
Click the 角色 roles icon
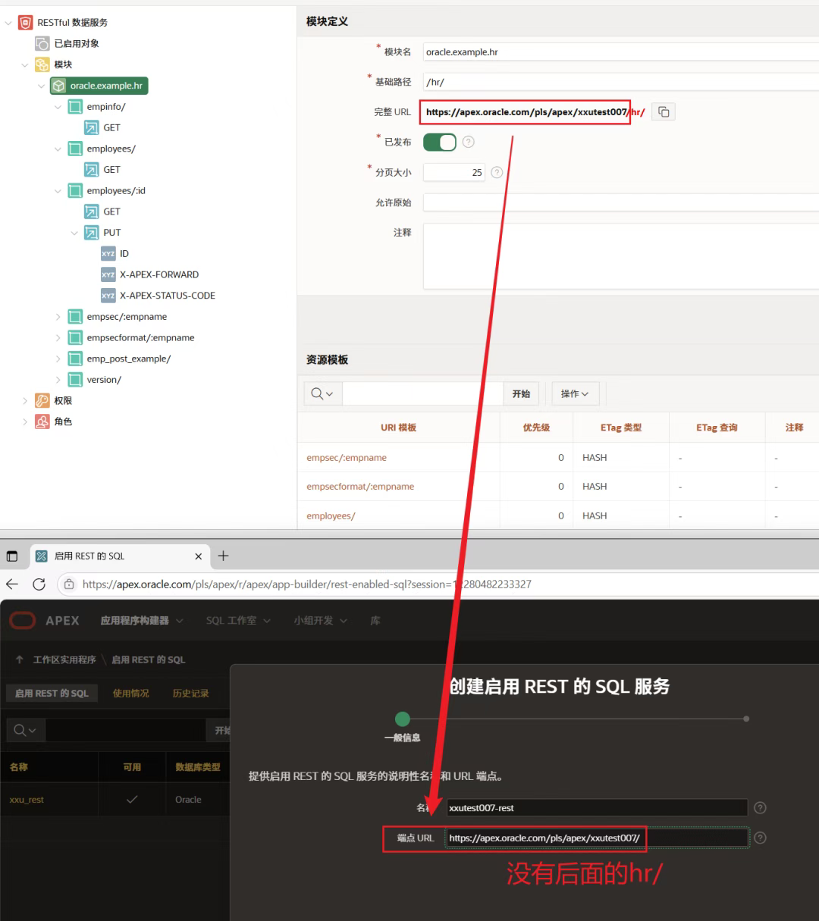tap(42, 422)
